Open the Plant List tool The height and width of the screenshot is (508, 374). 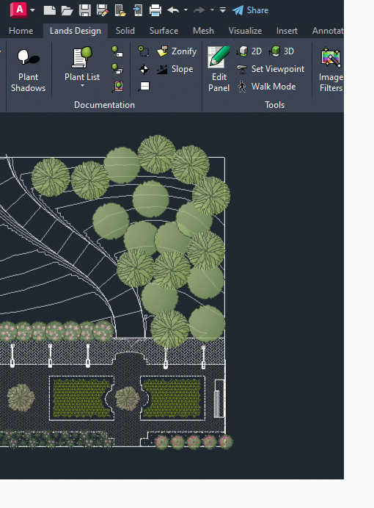point(82,63)
